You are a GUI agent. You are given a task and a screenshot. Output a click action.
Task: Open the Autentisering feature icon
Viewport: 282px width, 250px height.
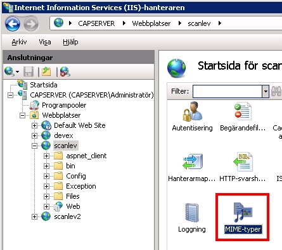pyautogui.click(x=192, y=111)
